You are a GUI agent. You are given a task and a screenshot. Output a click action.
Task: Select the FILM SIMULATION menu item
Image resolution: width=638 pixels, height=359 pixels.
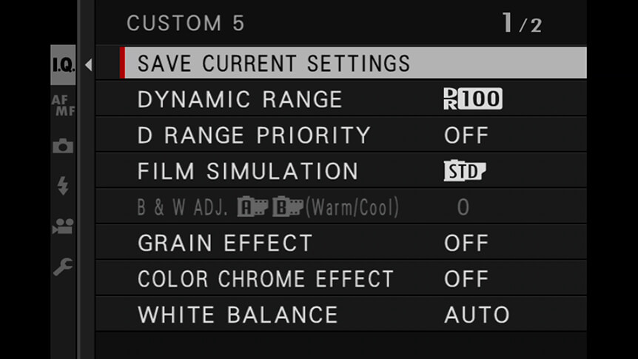(341, 171)
